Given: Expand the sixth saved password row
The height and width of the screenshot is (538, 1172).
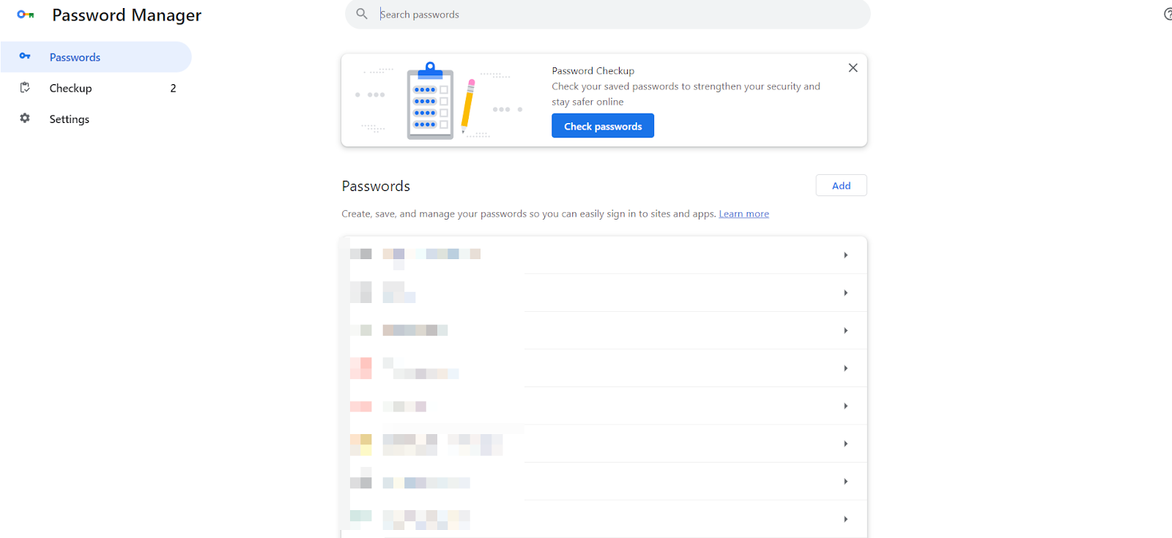Looking at the screenshot, I should [x=604, y=444].
